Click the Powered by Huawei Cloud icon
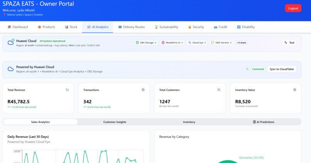 [10, 69]
